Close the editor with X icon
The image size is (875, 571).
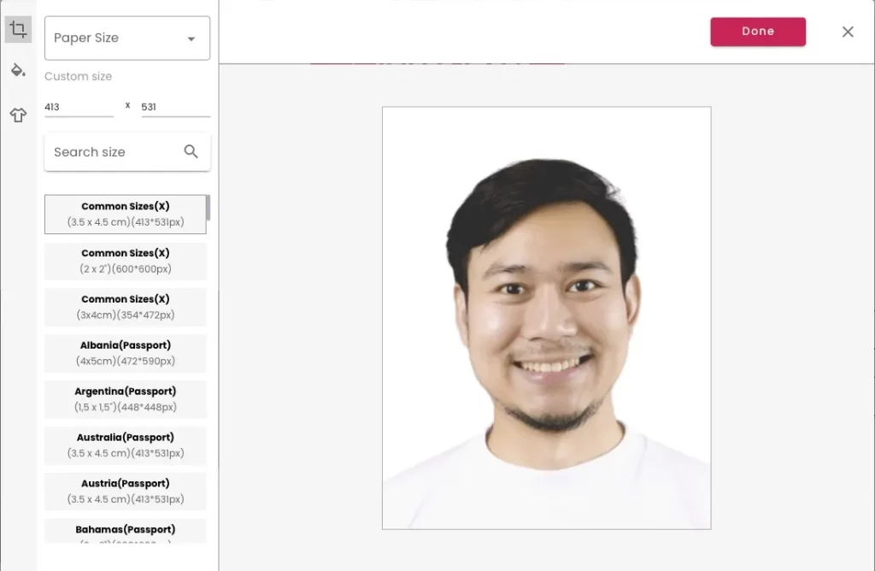pyautogui.click(x=848, y=32)
